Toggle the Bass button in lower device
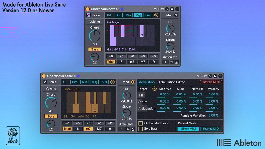The width and height of the screenshot is (265, 149). (x=51, y=116)
